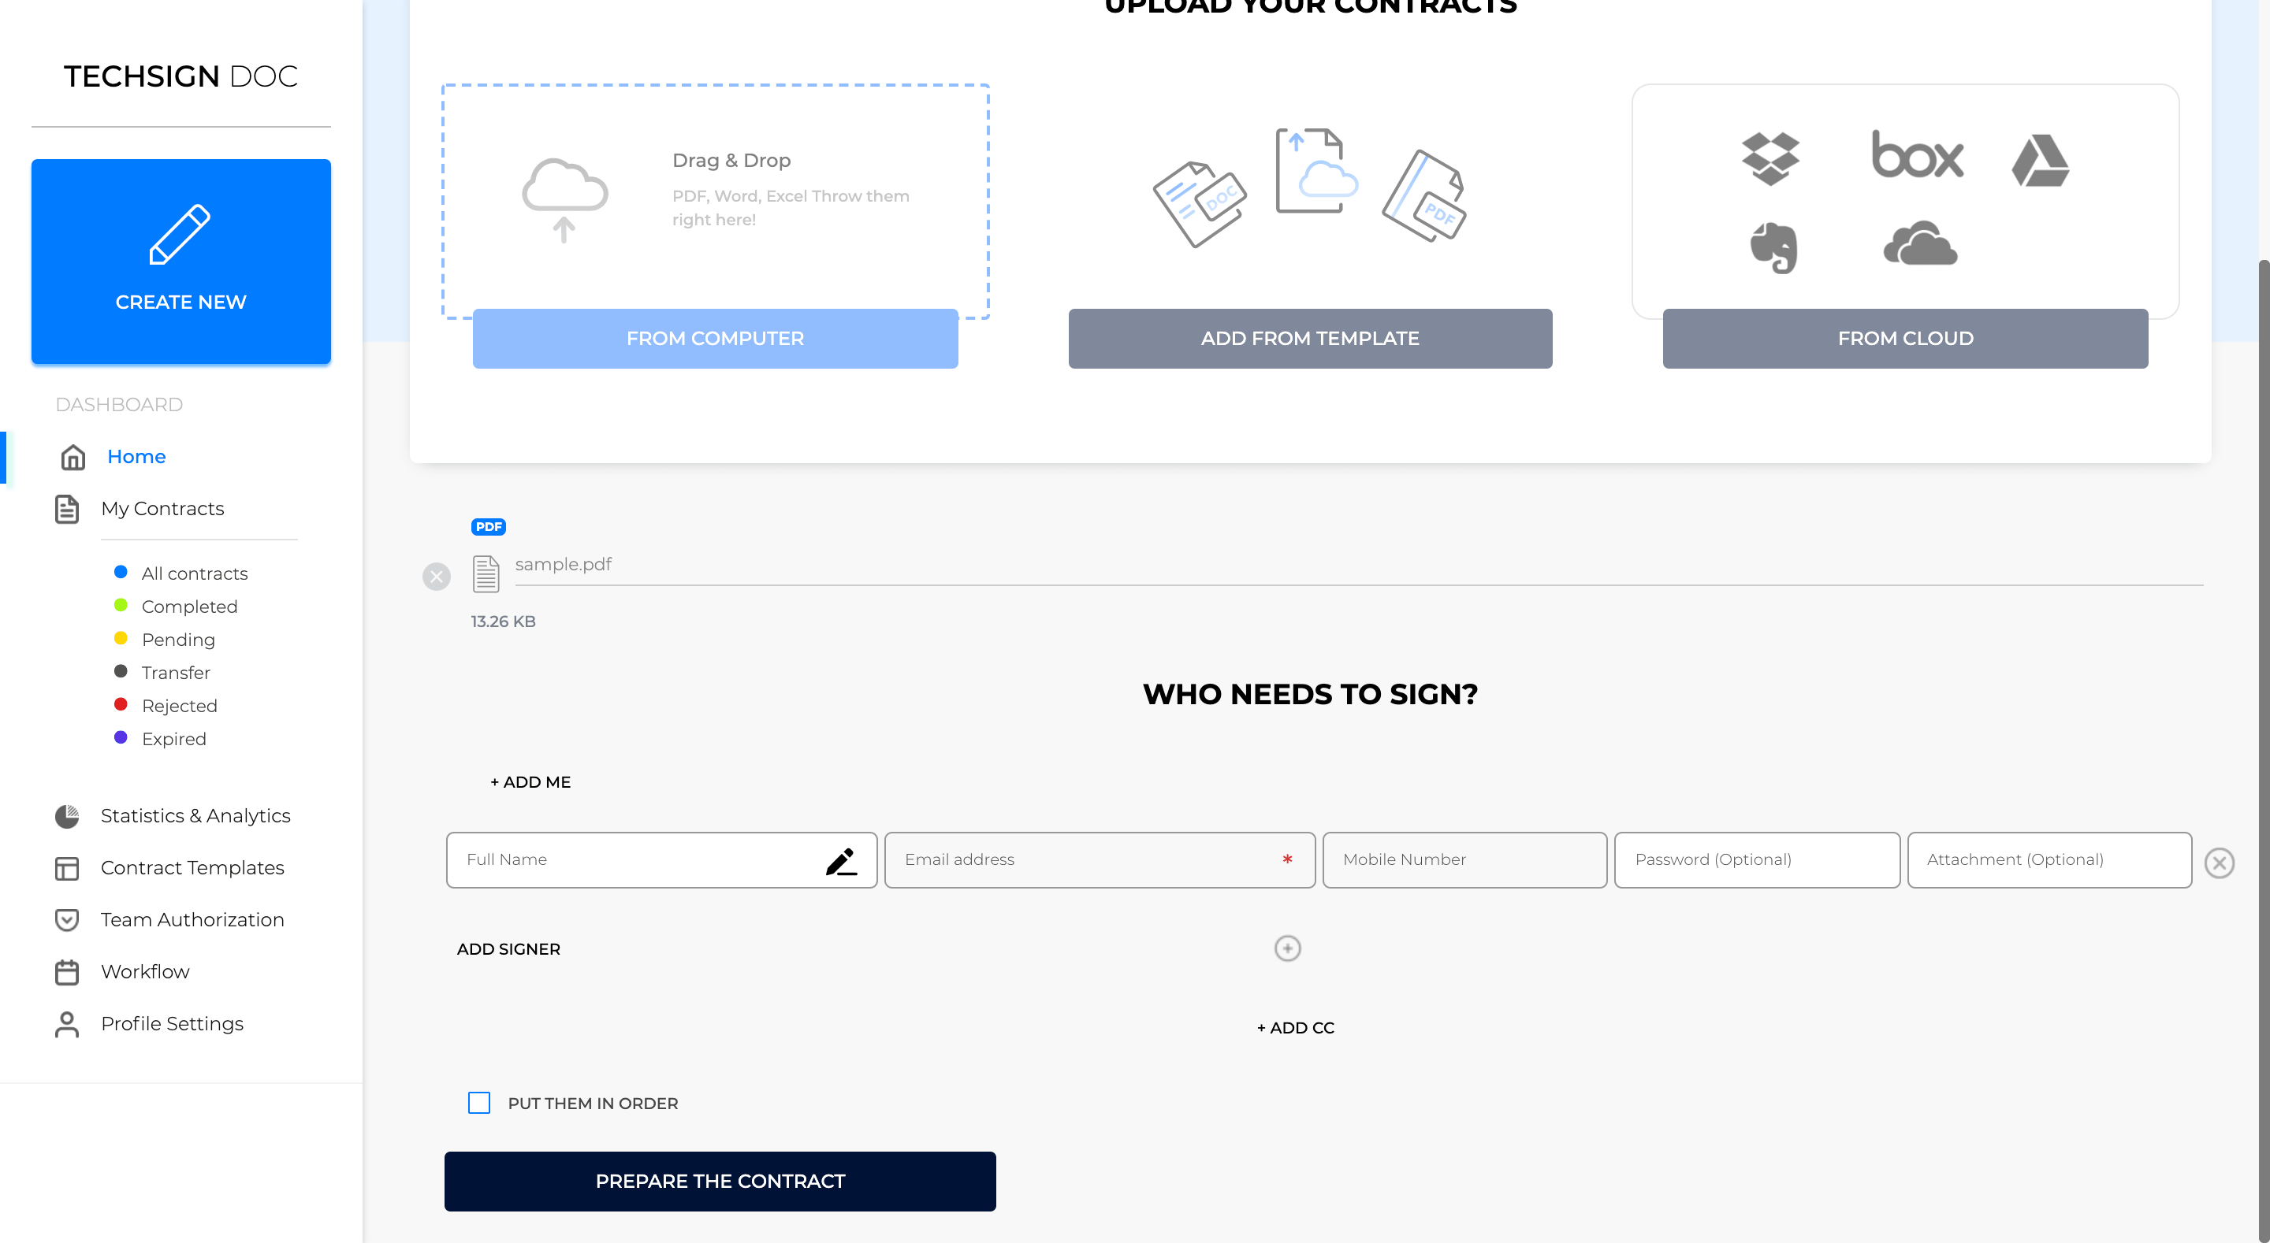The image size is (2270, 1243).
Task: Select the OneDrive cloud icon
Action: (1920, 243)
